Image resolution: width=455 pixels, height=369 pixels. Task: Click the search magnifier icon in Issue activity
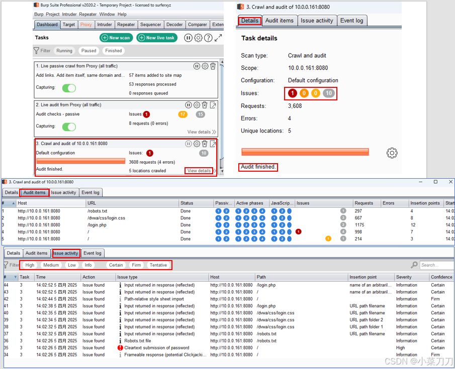414,265
